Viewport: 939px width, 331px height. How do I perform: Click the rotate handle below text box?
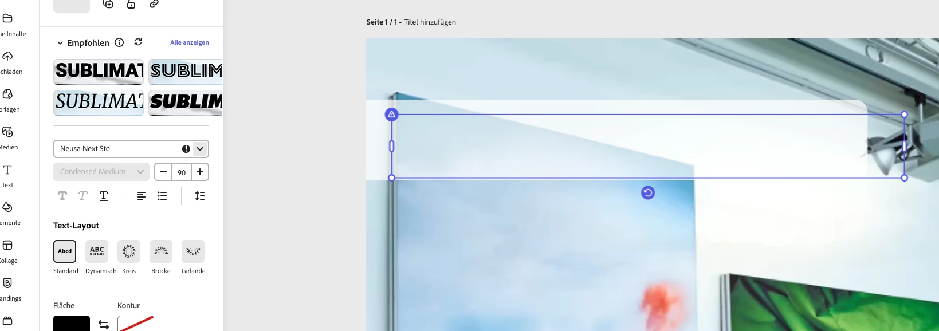[648, 193]
